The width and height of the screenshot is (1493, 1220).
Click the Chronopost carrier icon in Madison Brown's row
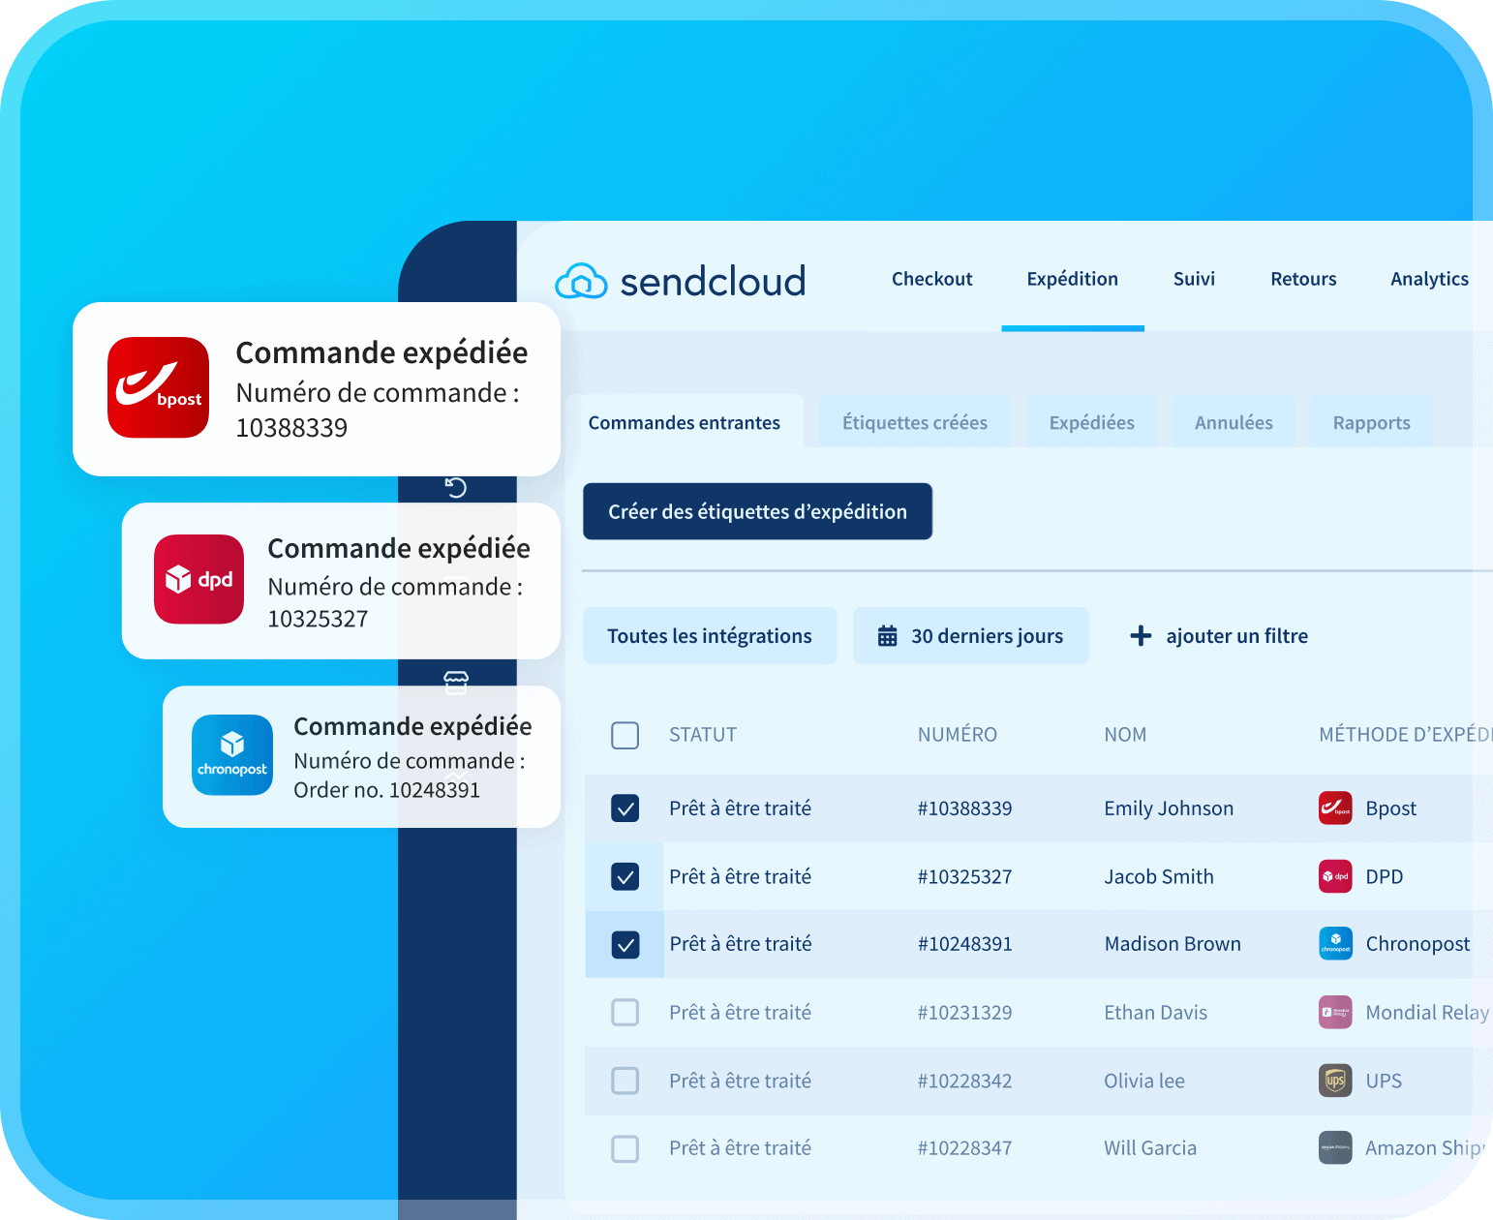(1335, 944)
